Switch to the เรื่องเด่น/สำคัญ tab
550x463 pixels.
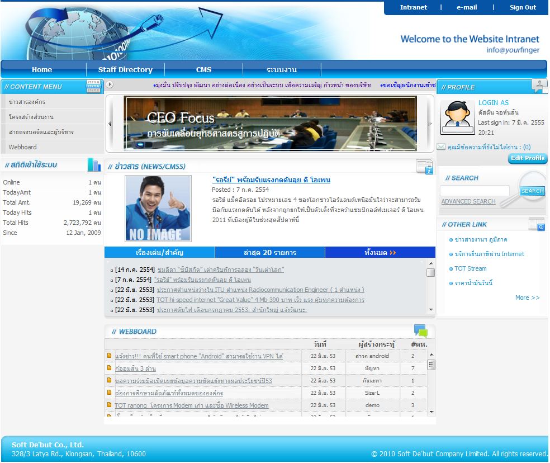pos(160,252)
